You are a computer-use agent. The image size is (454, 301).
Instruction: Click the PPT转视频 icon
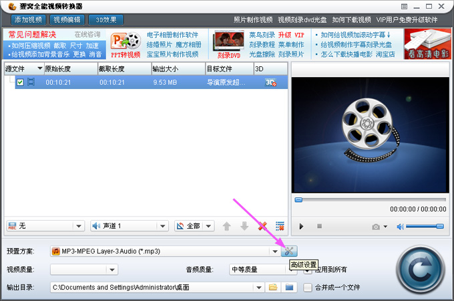pos(126,45)
